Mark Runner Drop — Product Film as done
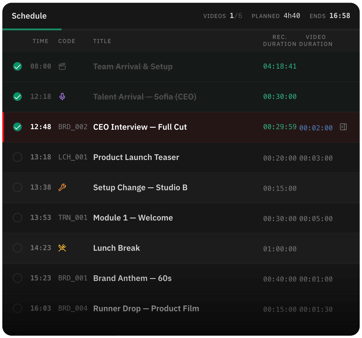This screenshot has width=362, height=338. click(17, 308)
